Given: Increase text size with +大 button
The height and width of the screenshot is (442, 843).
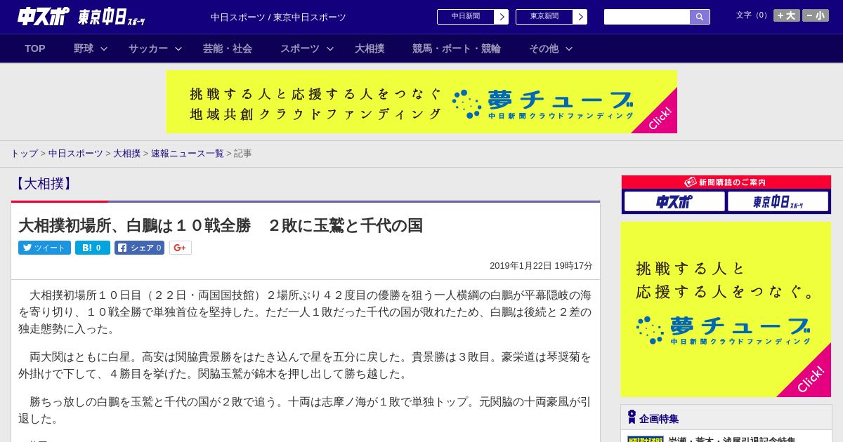Looking at the screenshot, I should [787, 15].
